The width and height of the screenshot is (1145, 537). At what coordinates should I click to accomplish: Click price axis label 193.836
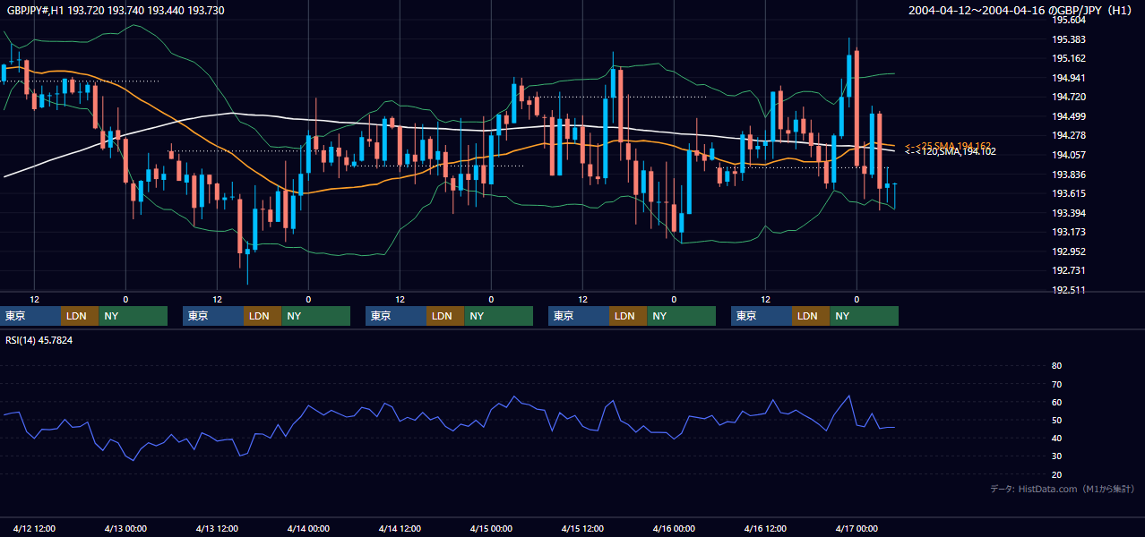point(1069,175)
